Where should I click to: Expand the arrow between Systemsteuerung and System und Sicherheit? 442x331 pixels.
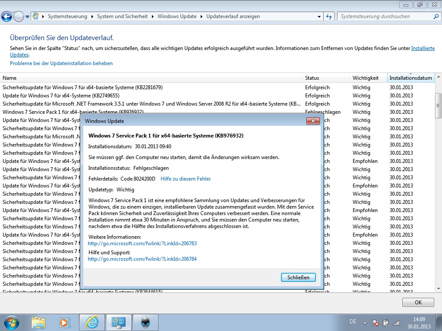pos(92,17)
